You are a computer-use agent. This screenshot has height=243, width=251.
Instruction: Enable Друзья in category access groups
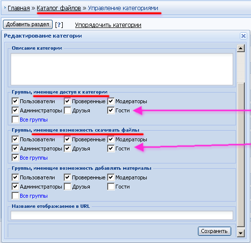coord(68,110)
